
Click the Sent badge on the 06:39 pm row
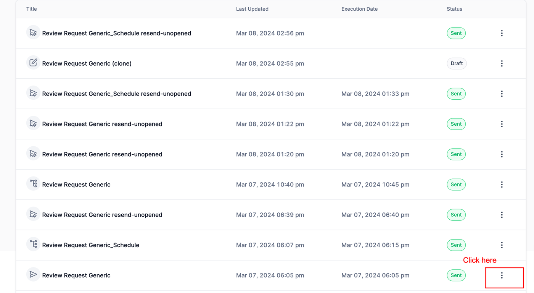[x=456, y=215]
